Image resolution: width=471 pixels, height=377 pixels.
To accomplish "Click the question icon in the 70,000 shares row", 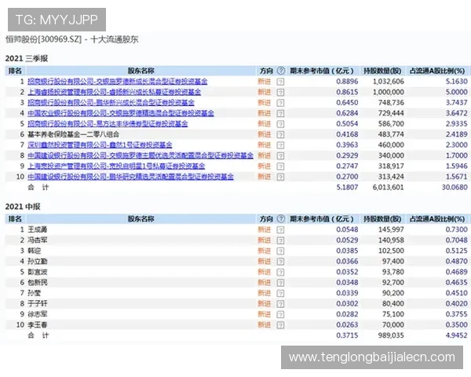I will (280, 325).
